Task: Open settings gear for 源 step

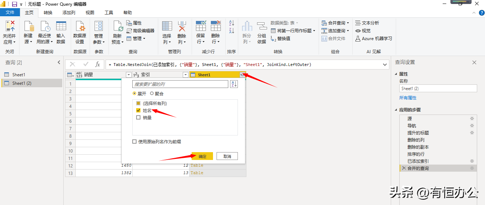Action: click(x=472, y=119)
